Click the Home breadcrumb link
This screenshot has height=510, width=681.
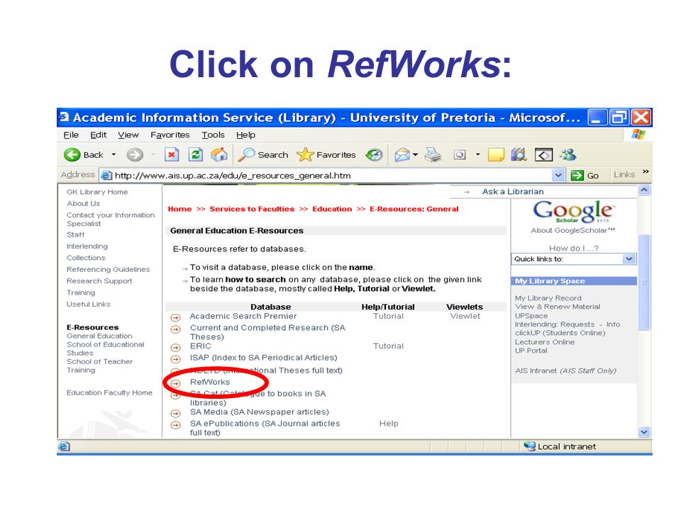click(x=179, y=209)
